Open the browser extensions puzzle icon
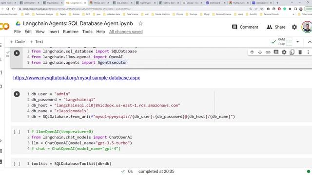The image size is (312, 175). [x=290, y=9]
